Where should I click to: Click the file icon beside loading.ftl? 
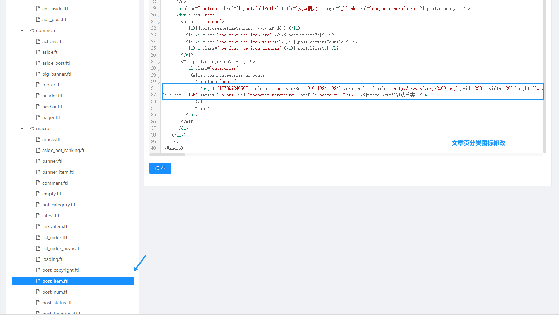coord(38,259)
